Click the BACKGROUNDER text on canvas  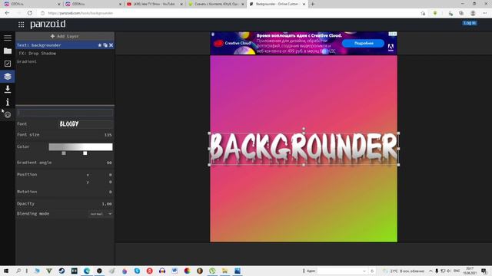coord(304,148)
